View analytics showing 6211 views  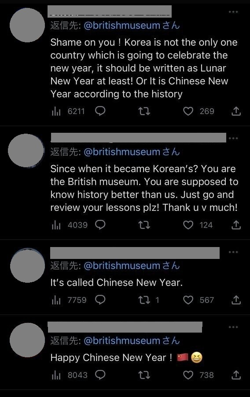click(68, 111)
